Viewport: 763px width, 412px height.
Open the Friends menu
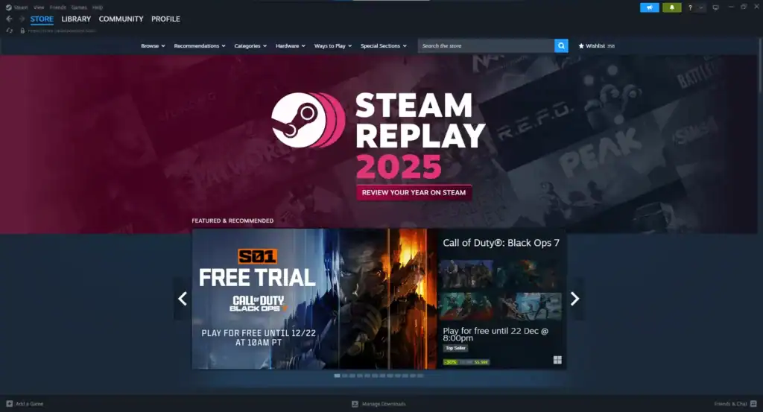[x=57, y=7]
